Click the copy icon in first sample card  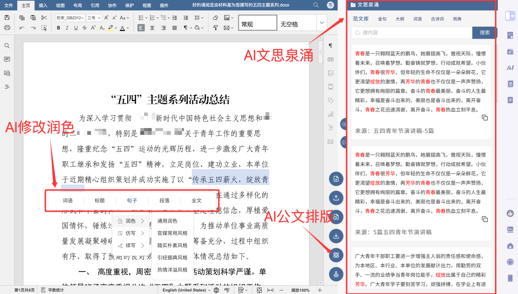pos(485,118)
